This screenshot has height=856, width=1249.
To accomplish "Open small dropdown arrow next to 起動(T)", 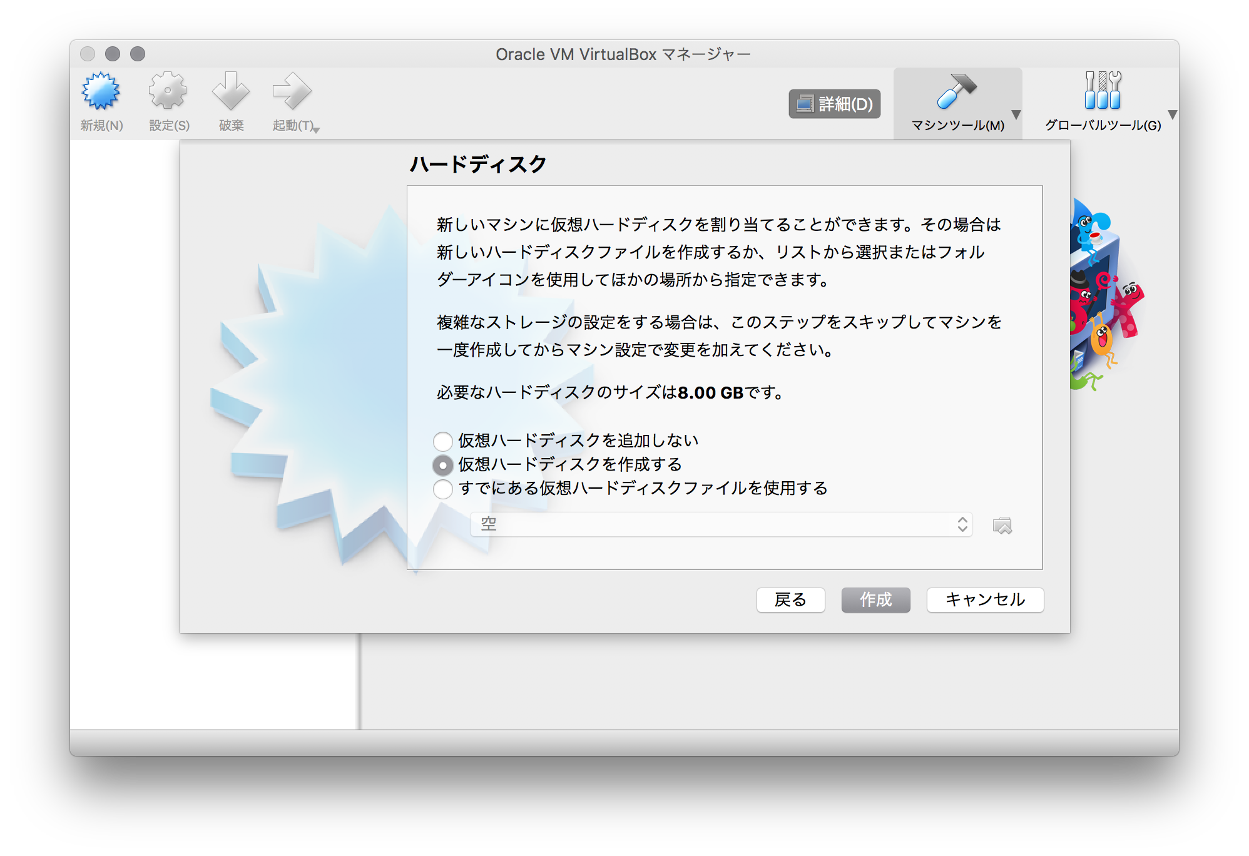I will click(317, 130).
